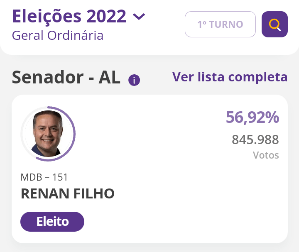The image size is (299, 252).
Task: Select the RENAN FILHO candidate name
Action: [x=67, y=193]
